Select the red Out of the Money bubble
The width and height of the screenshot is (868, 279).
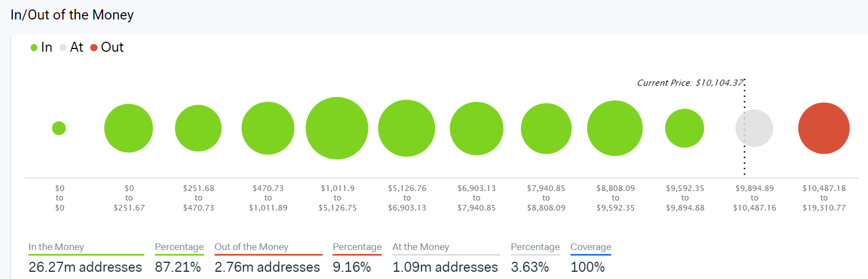[x=824, y=128]
